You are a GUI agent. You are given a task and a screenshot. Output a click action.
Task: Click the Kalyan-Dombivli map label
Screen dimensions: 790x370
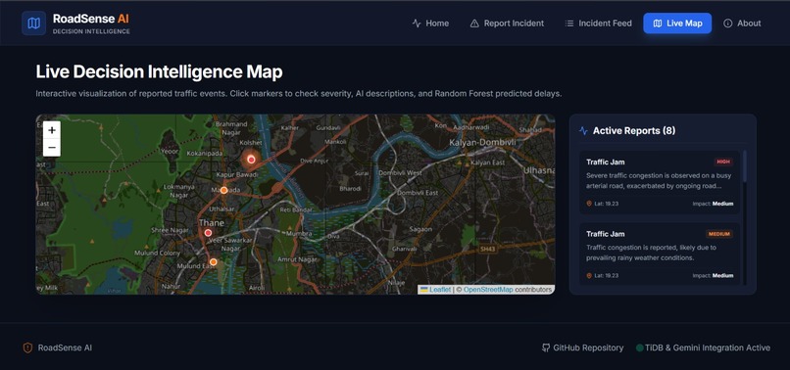[482, 143]
